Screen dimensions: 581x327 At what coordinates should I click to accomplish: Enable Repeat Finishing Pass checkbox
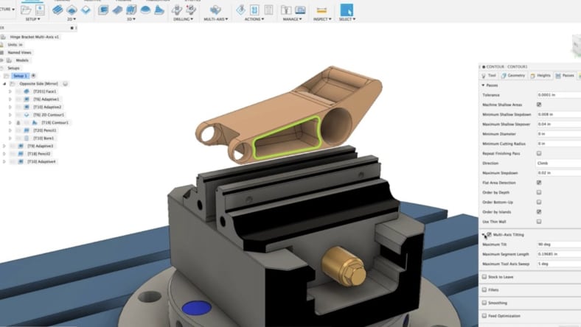539,153
